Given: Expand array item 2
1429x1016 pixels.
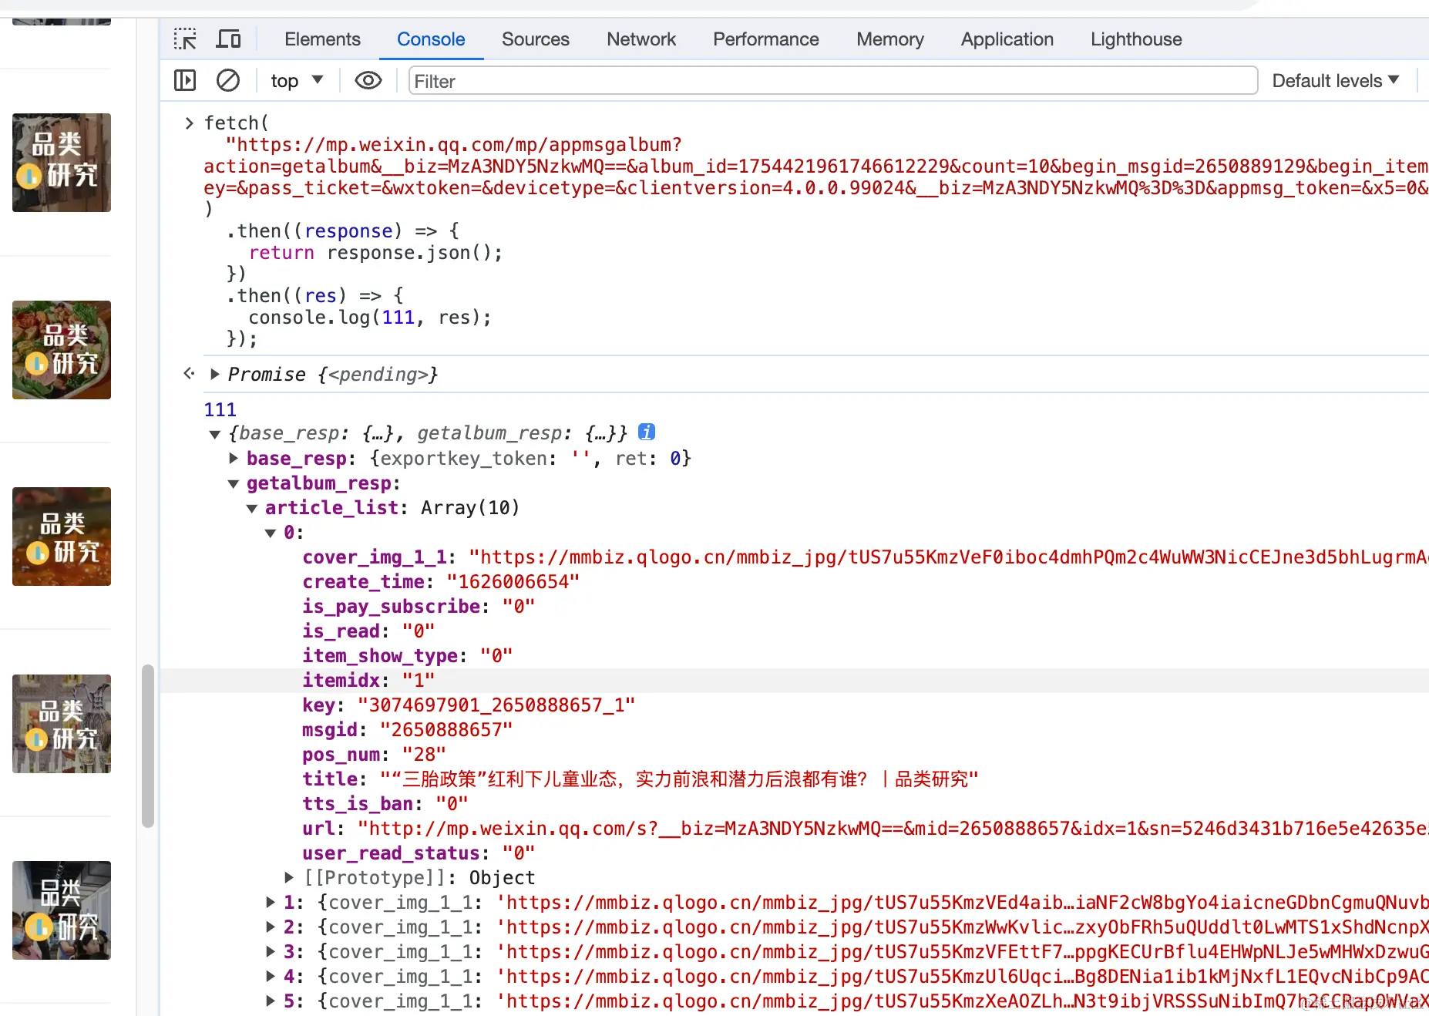Looking at the screenshot, I should coord(271,927).
